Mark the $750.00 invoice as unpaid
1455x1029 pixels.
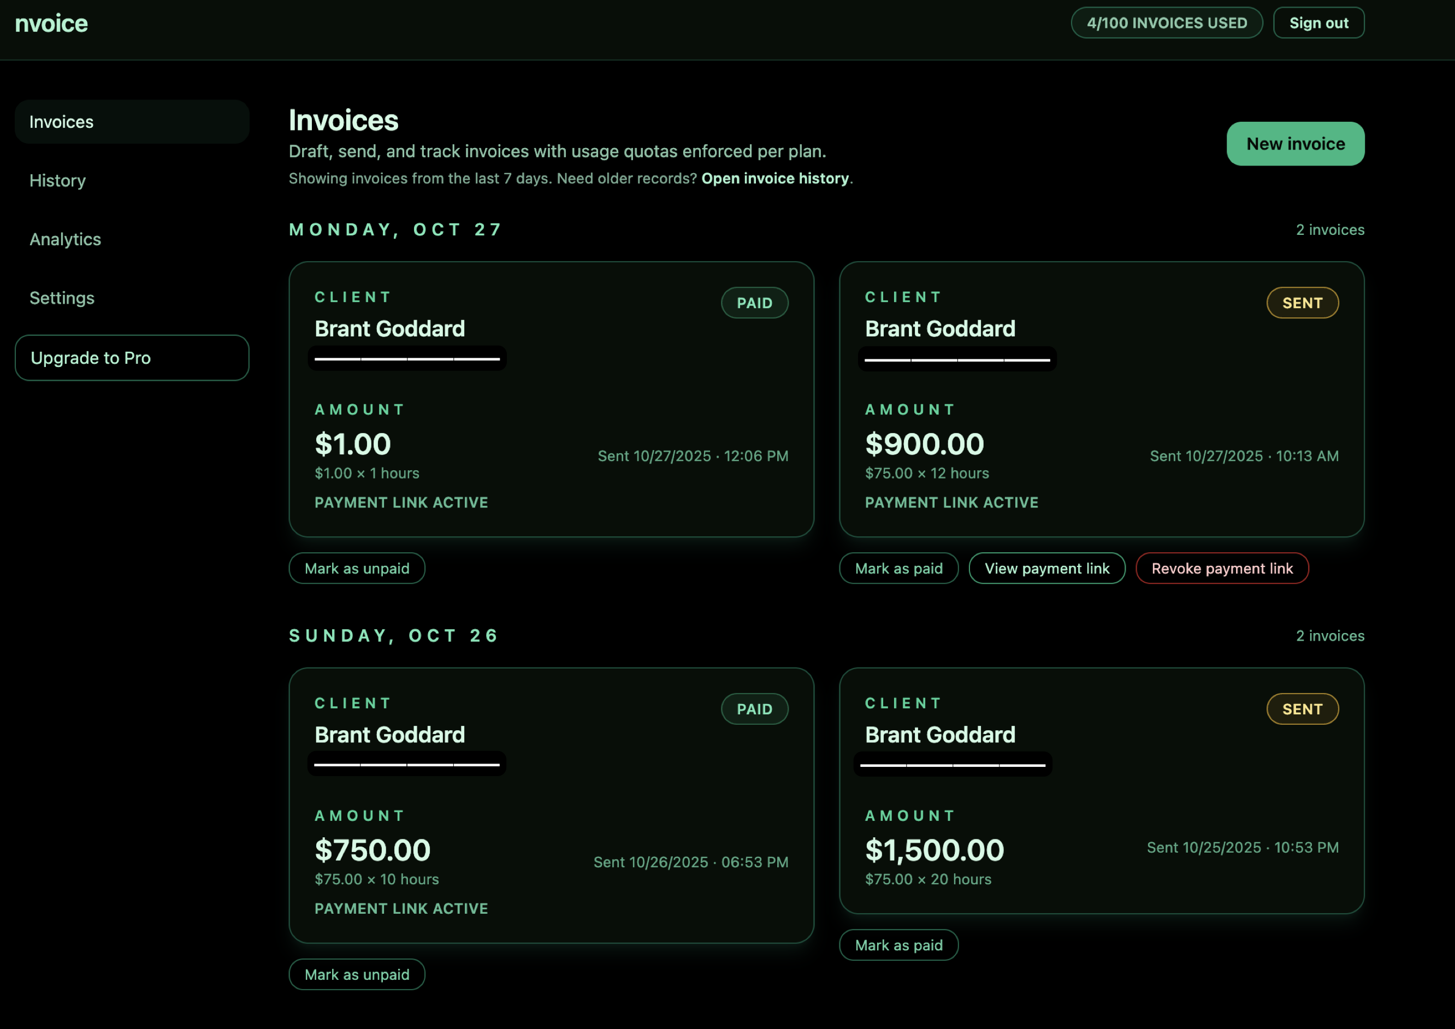pyautogui.click(x=357, y=974)
